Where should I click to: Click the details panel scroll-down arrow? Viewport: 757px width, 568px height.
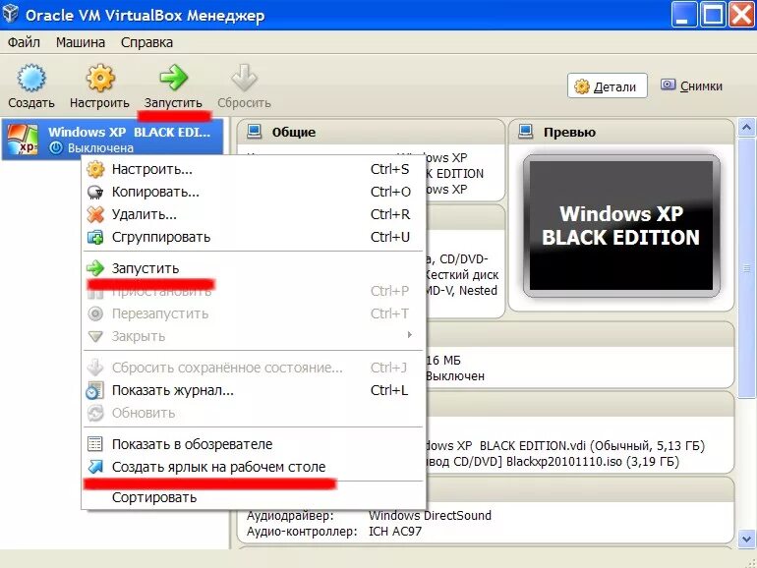(x=746, y=539)
